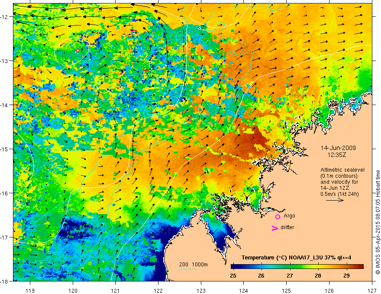Click the drifter legend label
Viewport: 381px width, 294px height.
coord(287,227)
